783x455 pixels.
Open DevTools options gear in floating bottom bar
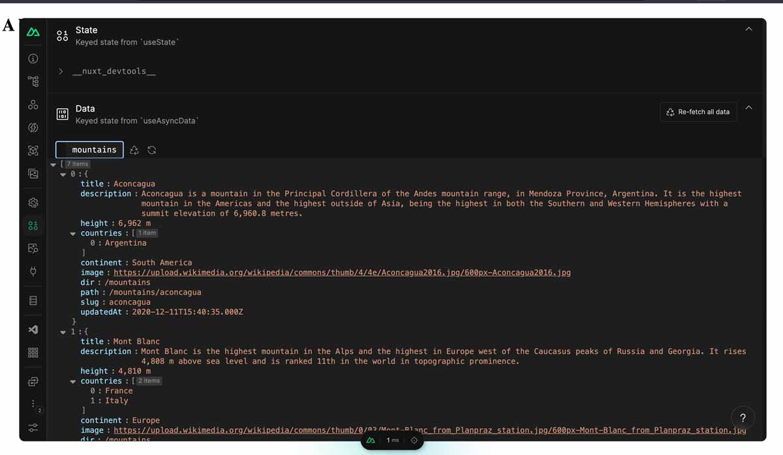click(x=414, y=440)
